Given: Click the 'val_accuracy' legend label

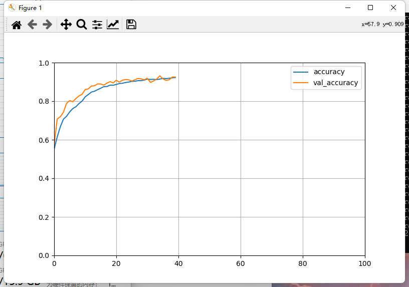Looking at the screenshot, I should click(x=335, y=83).
